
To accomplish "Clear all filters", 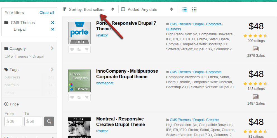I will 47,13.
